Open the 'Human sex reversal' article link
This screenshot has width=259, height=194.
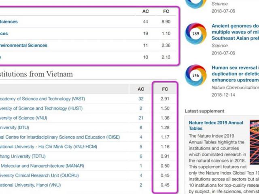click(235, 74)
